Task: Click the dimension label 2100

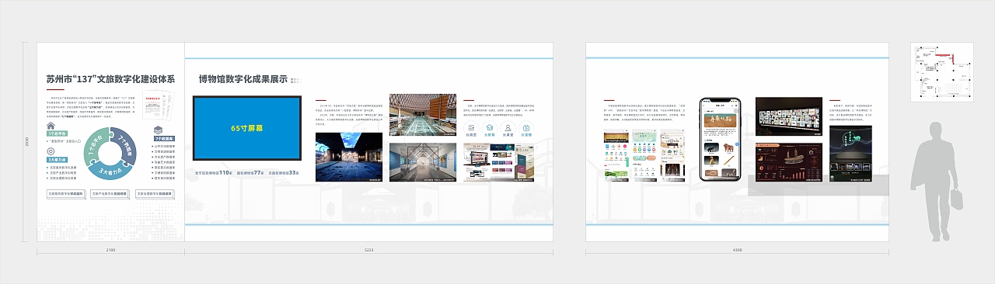Action: [110, 251]
